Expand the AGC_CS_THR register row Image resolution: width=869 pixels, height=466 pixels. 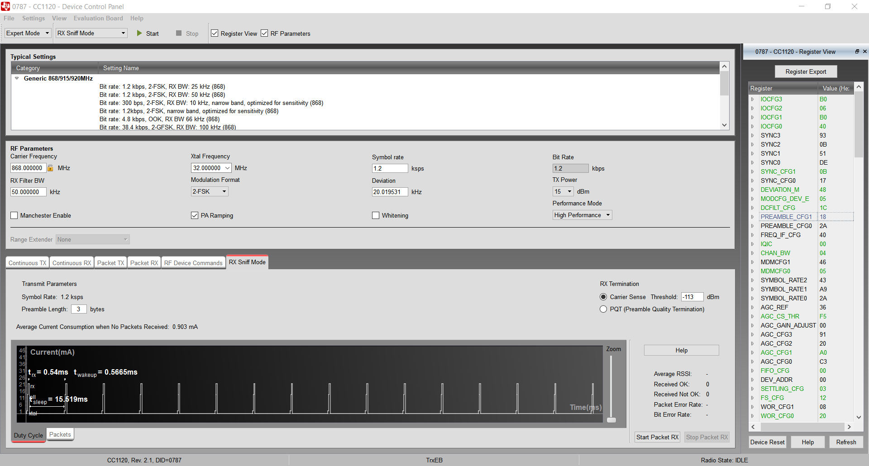pos(753,316)
